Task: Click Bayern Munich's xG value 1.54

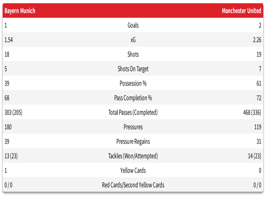Action: tap(9, 40)
